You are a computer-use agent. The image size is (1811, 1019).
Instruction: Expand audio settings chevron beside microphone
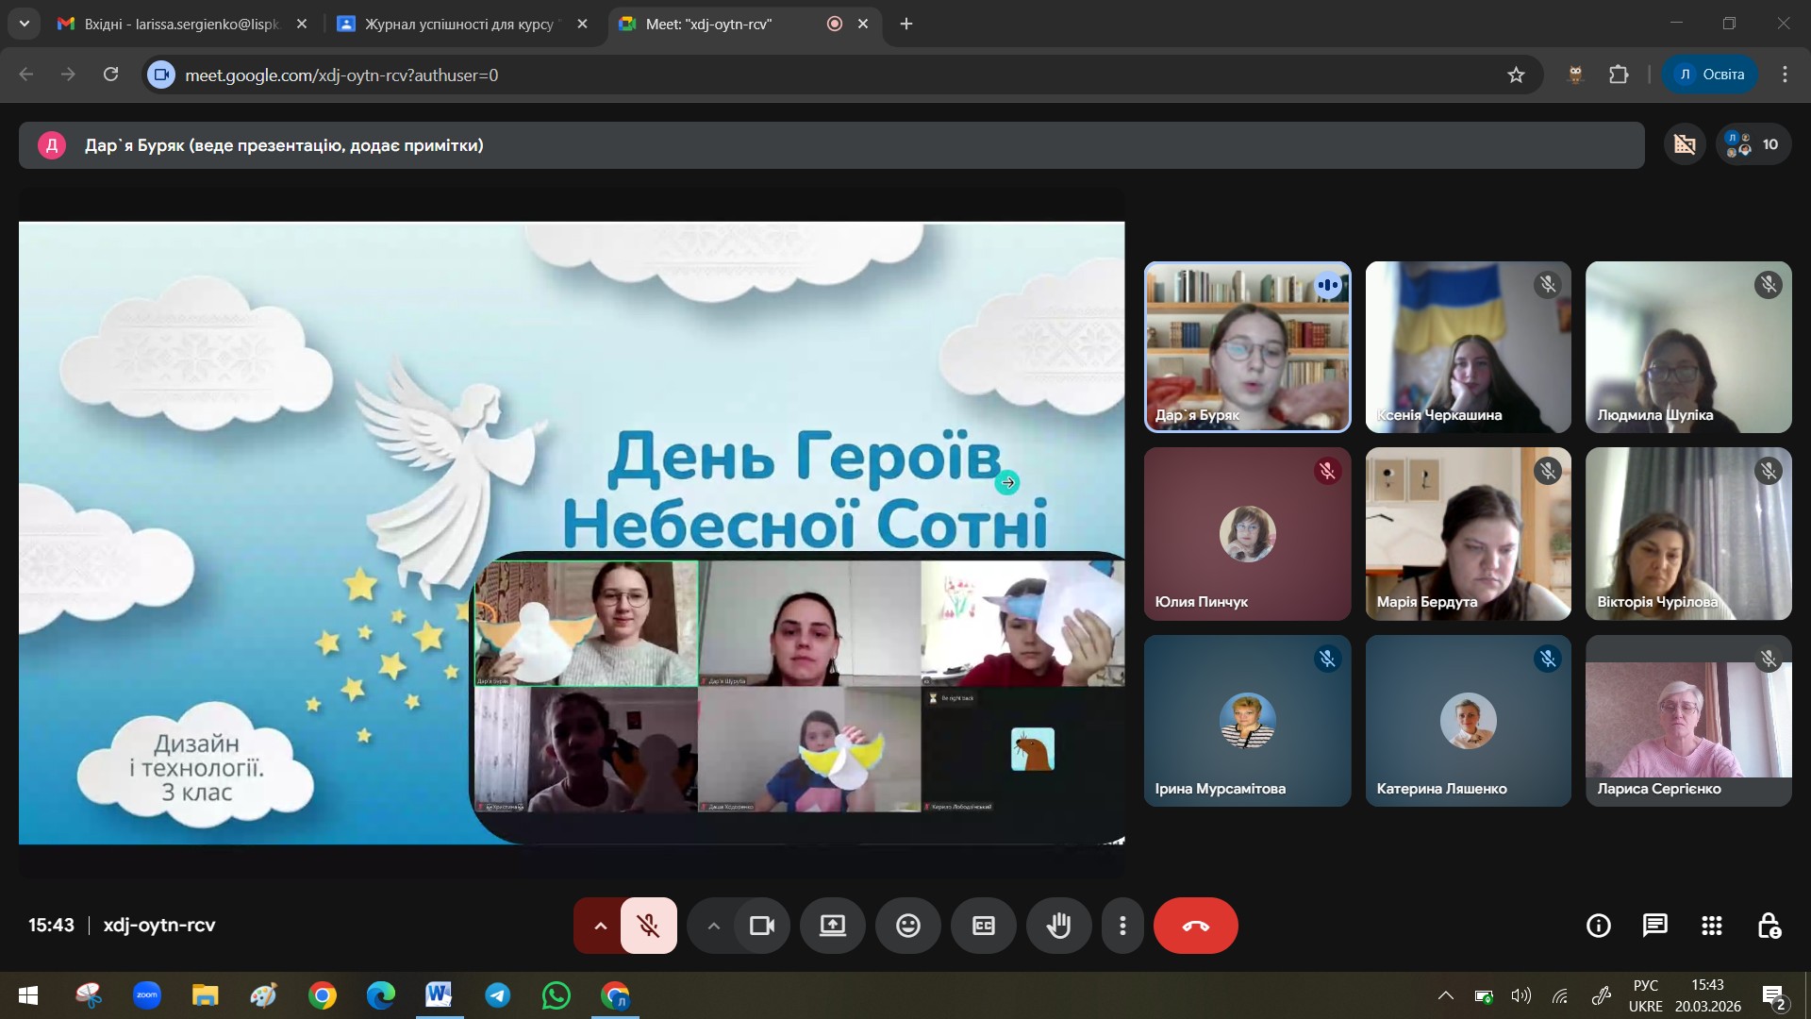click(x=600, y=926)
